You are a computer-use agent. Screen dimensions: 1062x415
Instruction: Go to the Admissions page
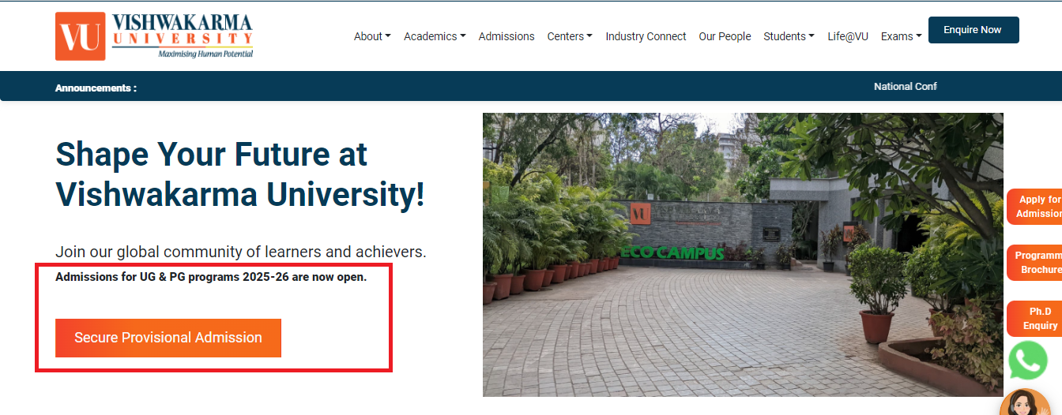coord(507,36)
